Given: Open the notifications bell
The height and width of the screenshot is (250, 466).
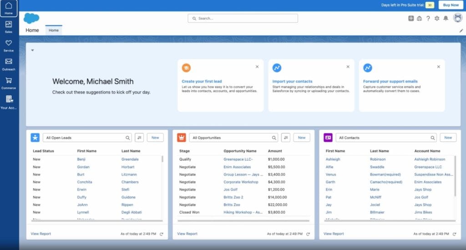Looking at the screenshot, I should coord(446,18).
